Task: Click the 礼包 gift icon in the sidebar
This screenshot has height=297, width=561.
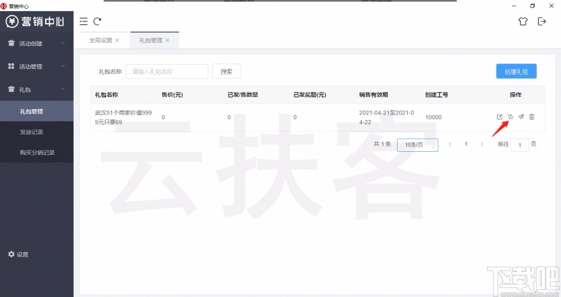Action: coord(12,89)
